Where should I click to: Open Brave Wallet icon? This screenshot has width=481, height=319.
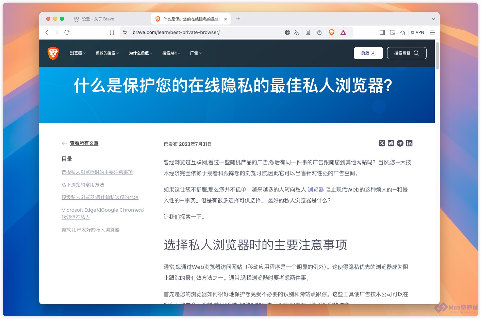click(393, 32)
